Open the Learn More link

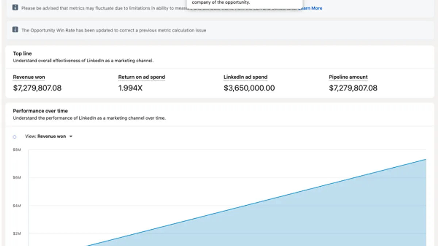click(x=310, y=8)
